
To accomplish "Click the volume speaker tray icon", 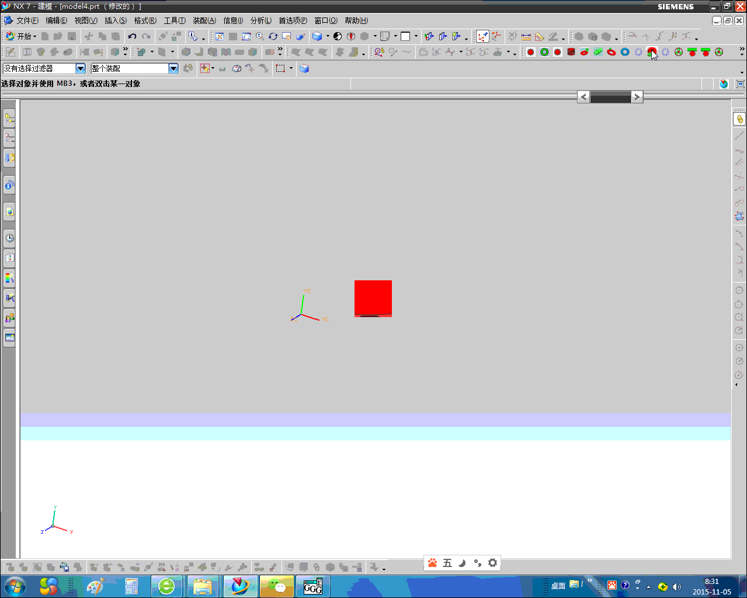I will [676, 587].
